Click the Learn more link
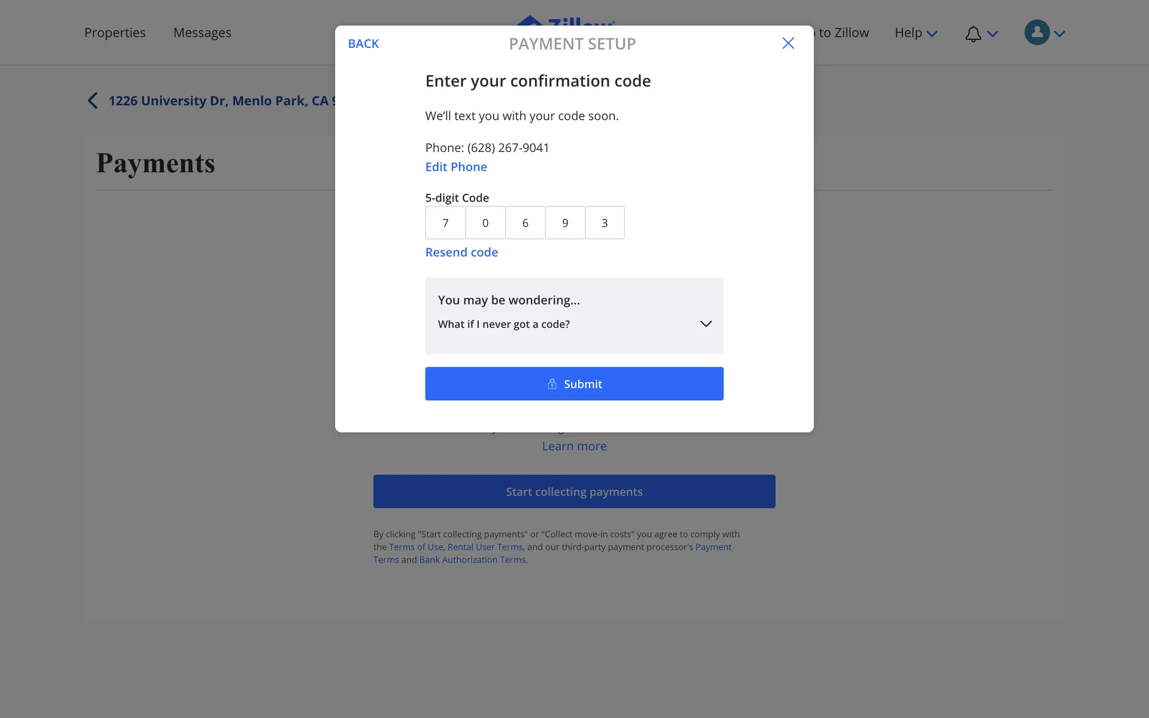This screenshot has width=1149, height=718. click(574, 446)
